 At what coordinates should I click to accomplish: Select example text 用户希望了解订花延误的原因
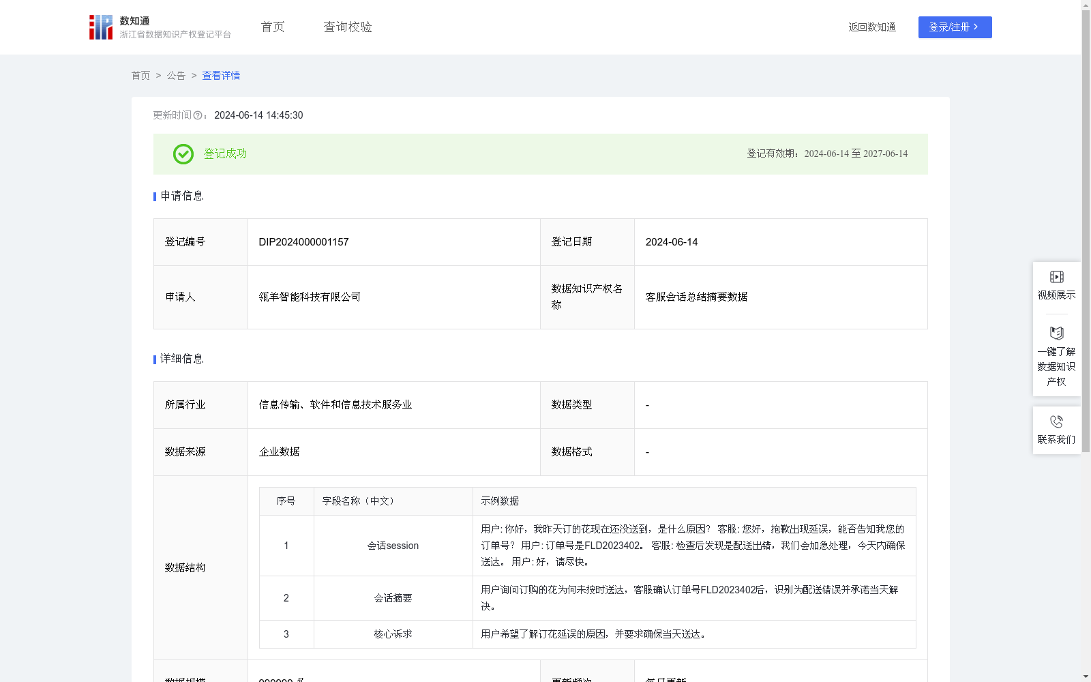pos(543,634)
